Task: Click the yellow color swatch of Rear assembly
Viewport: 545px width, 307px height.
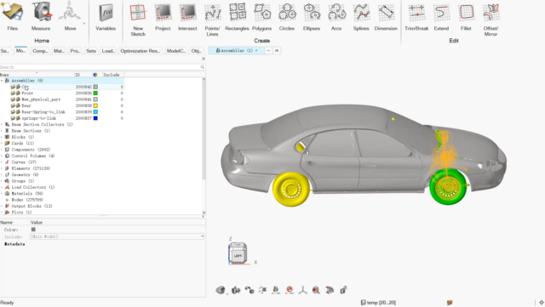Action: pyautogui.click(x=95, y=105)
